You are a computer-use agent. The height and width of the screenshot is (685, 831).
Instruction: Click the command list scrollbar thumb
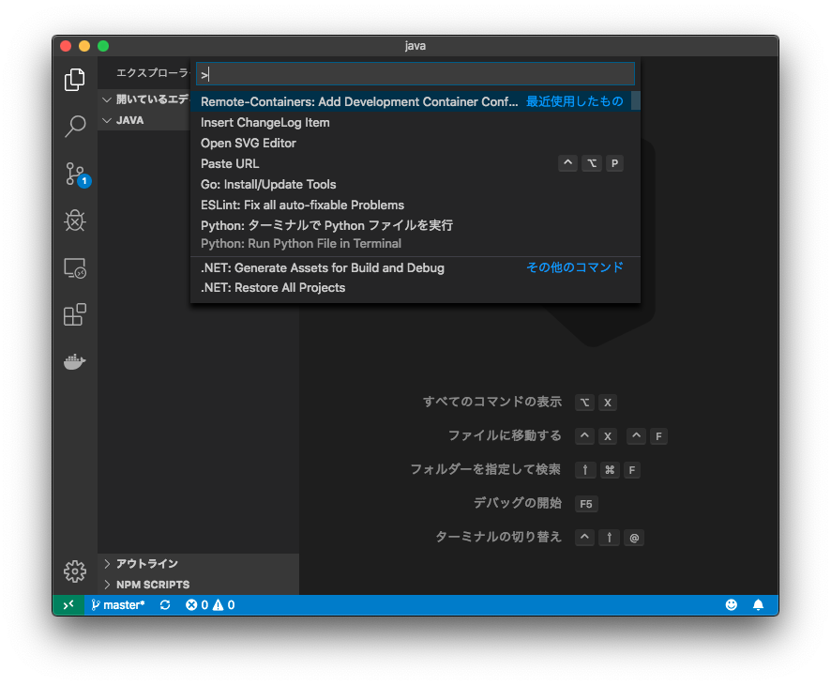tap(635, 100)
